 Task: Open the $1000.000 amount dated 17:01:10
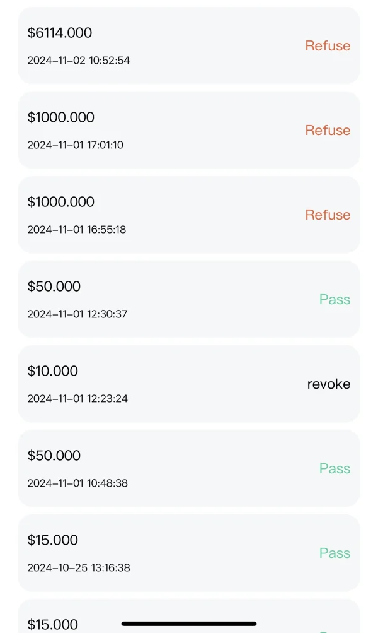click(61, 117)
